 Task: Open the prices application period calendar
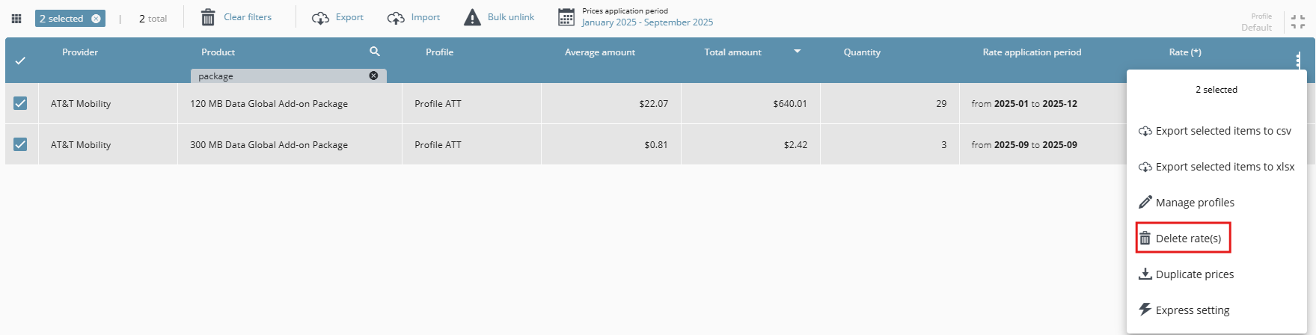tap(566, 17)
